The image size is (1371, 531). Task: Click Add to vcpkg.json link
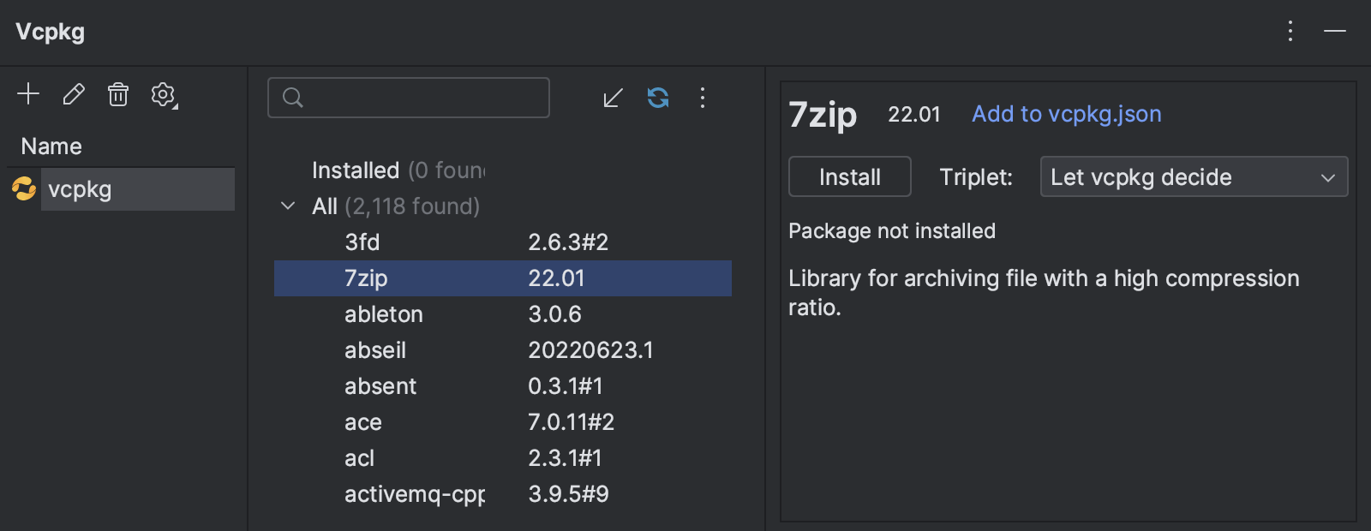click(x=1066, y=114)
